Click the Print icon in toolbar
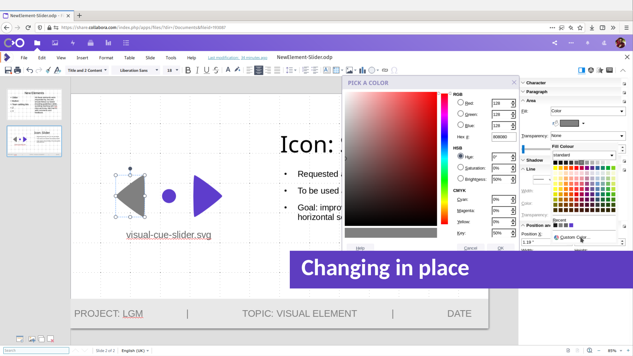Image resolution: width=633 pixels, height=356 pixels. tap(18, 70)
